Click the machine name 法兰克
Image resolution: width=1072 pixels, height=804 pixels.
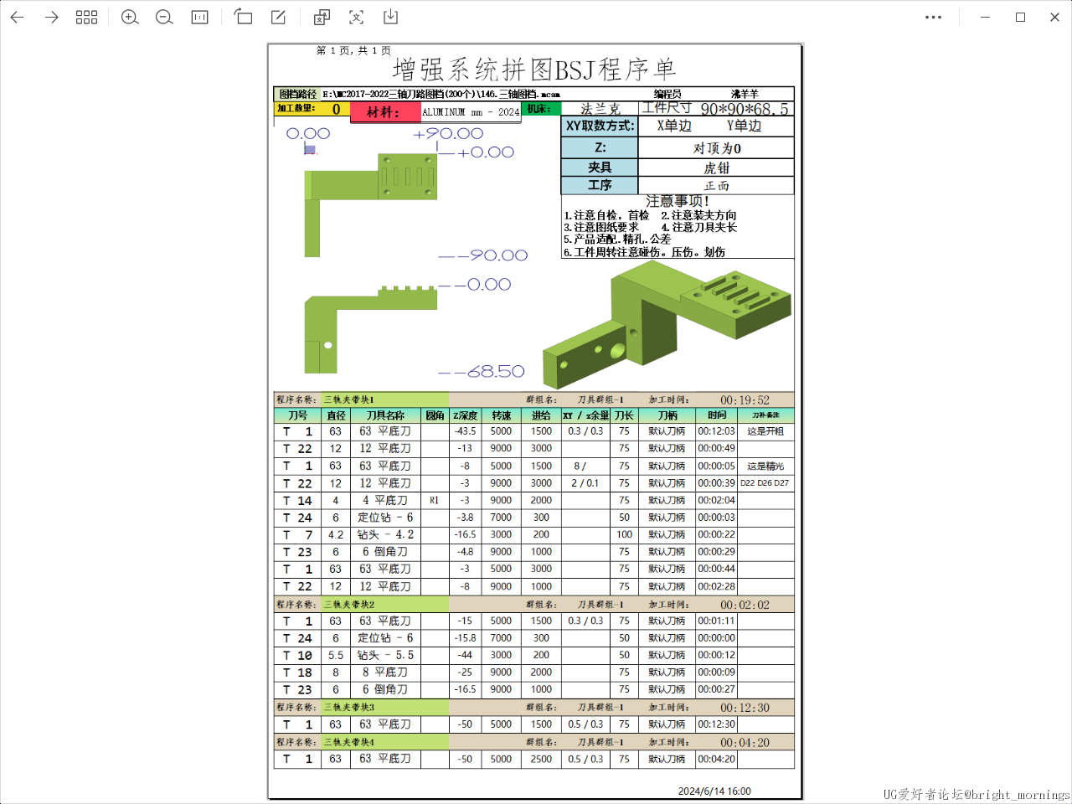tap(600, 109)
